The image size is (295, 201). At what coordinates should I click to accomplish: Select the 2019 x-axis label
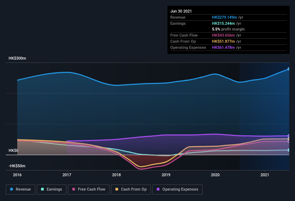(x=166, y=175)
